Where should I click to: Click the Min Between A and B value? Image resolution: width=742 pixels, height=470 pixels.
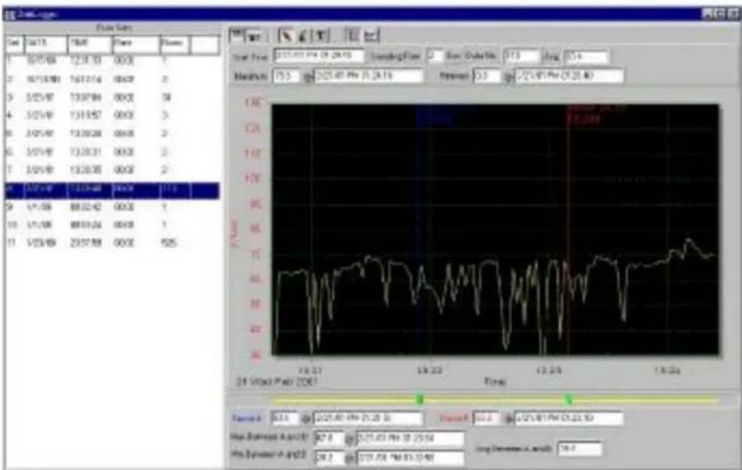[329, 458]
